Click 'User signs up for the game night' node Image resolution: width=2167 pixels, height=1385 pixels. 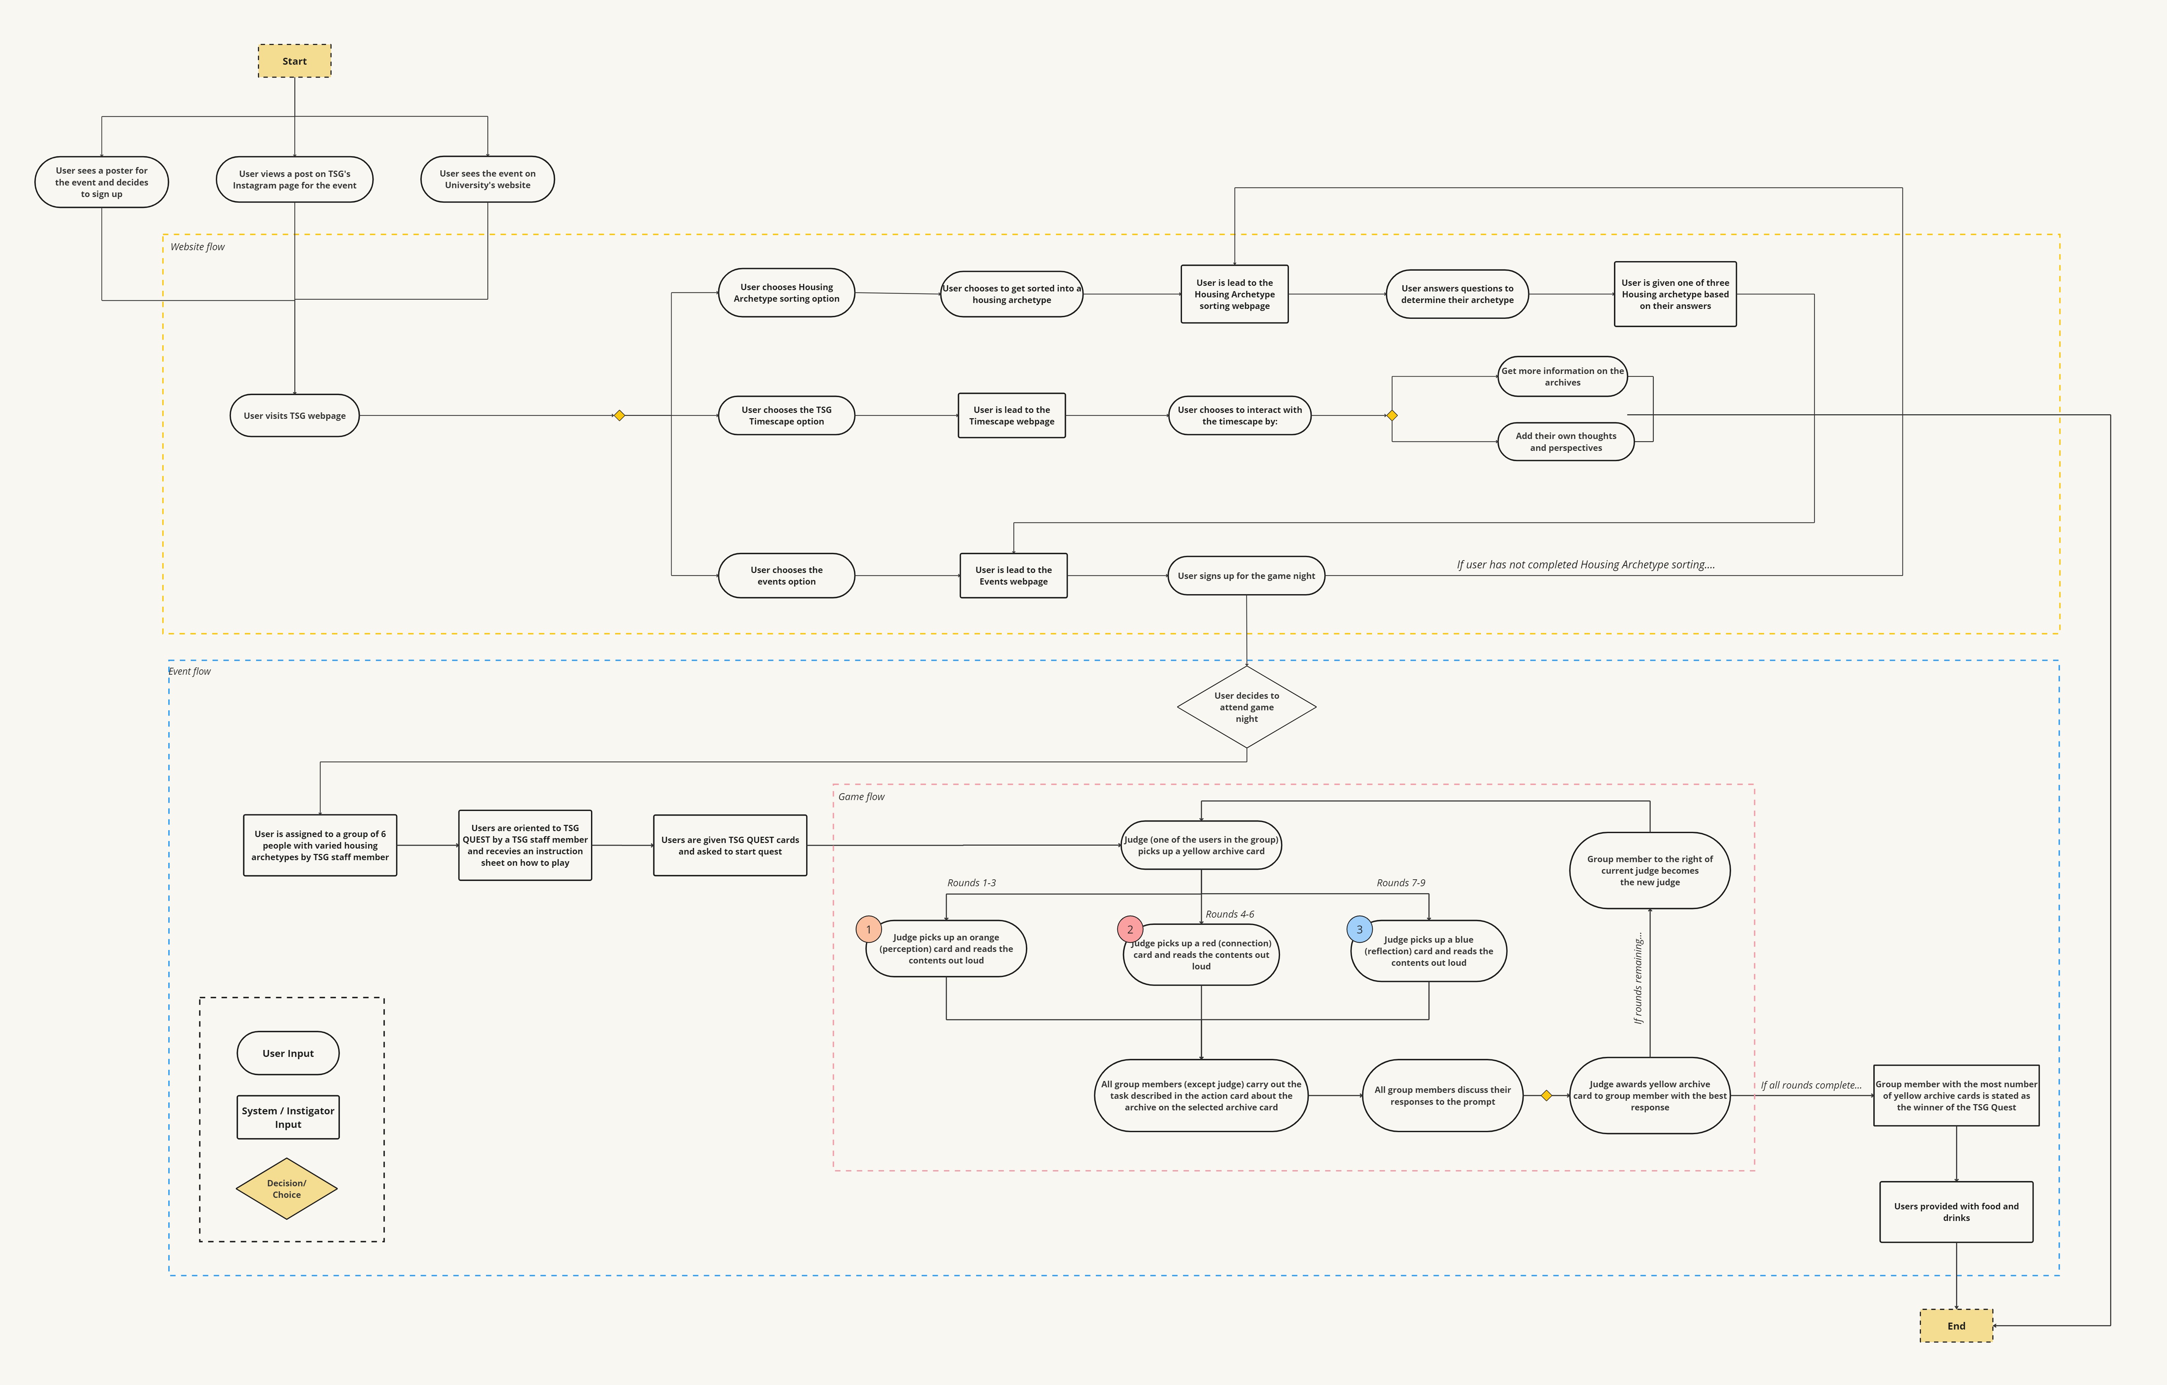[x=1246, y=576]
